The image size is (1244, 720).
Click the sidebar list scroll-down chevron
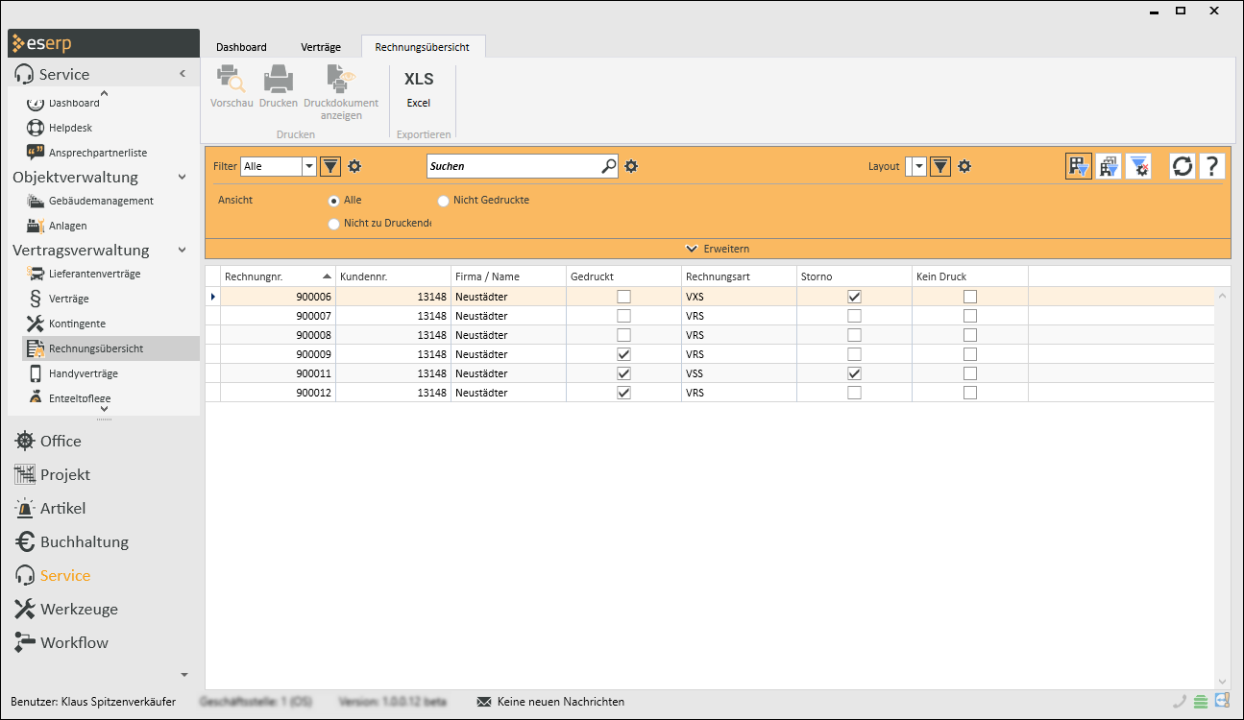(x=104, y=410)
